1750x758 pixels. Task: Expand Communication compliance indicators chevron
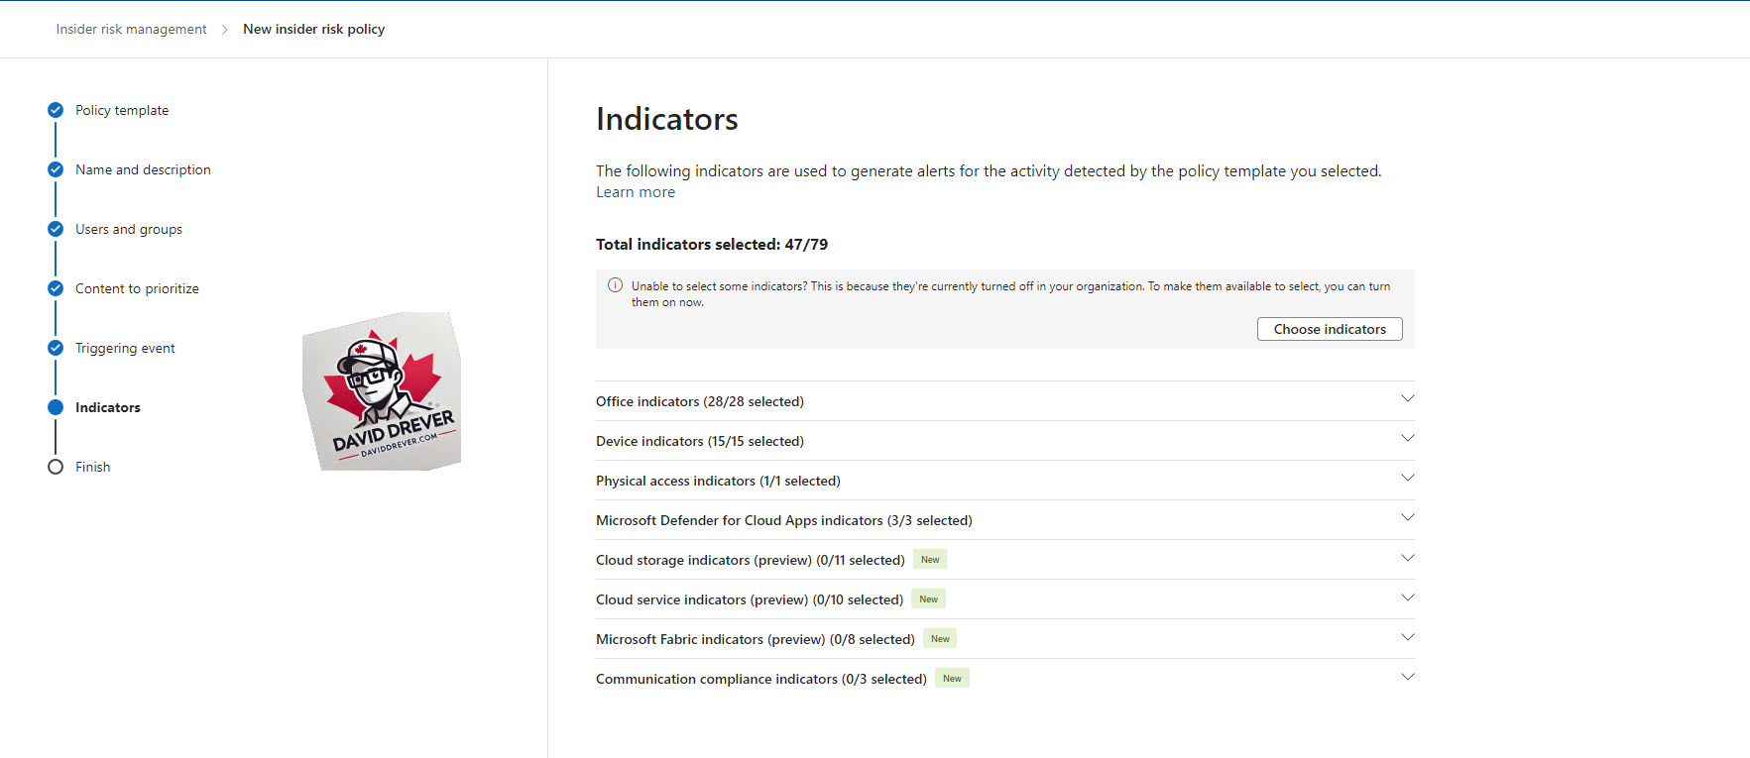[x=1407, y=677]
